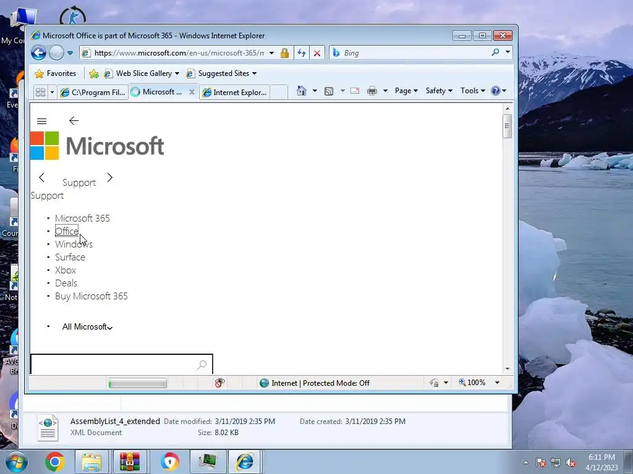Expand the All Microsoft dropdown

tap(87, 327)
